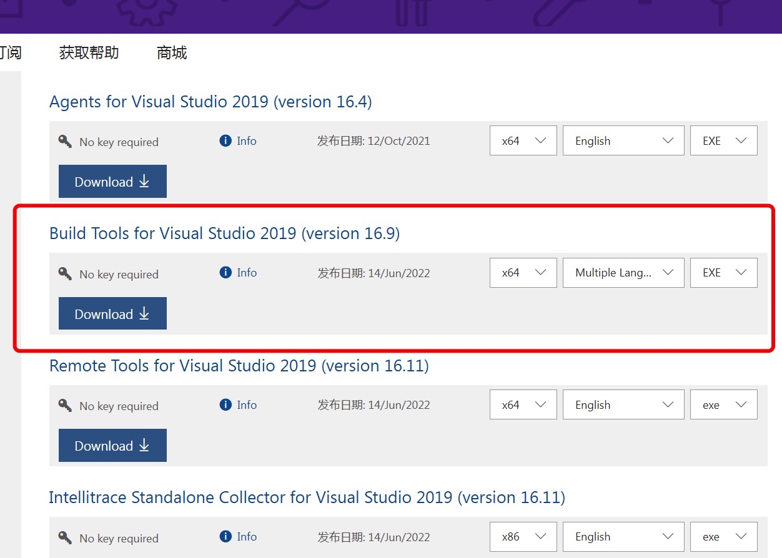782x558 pixels.
Task: Click info icon in Build Tools row
Action: 225,273
